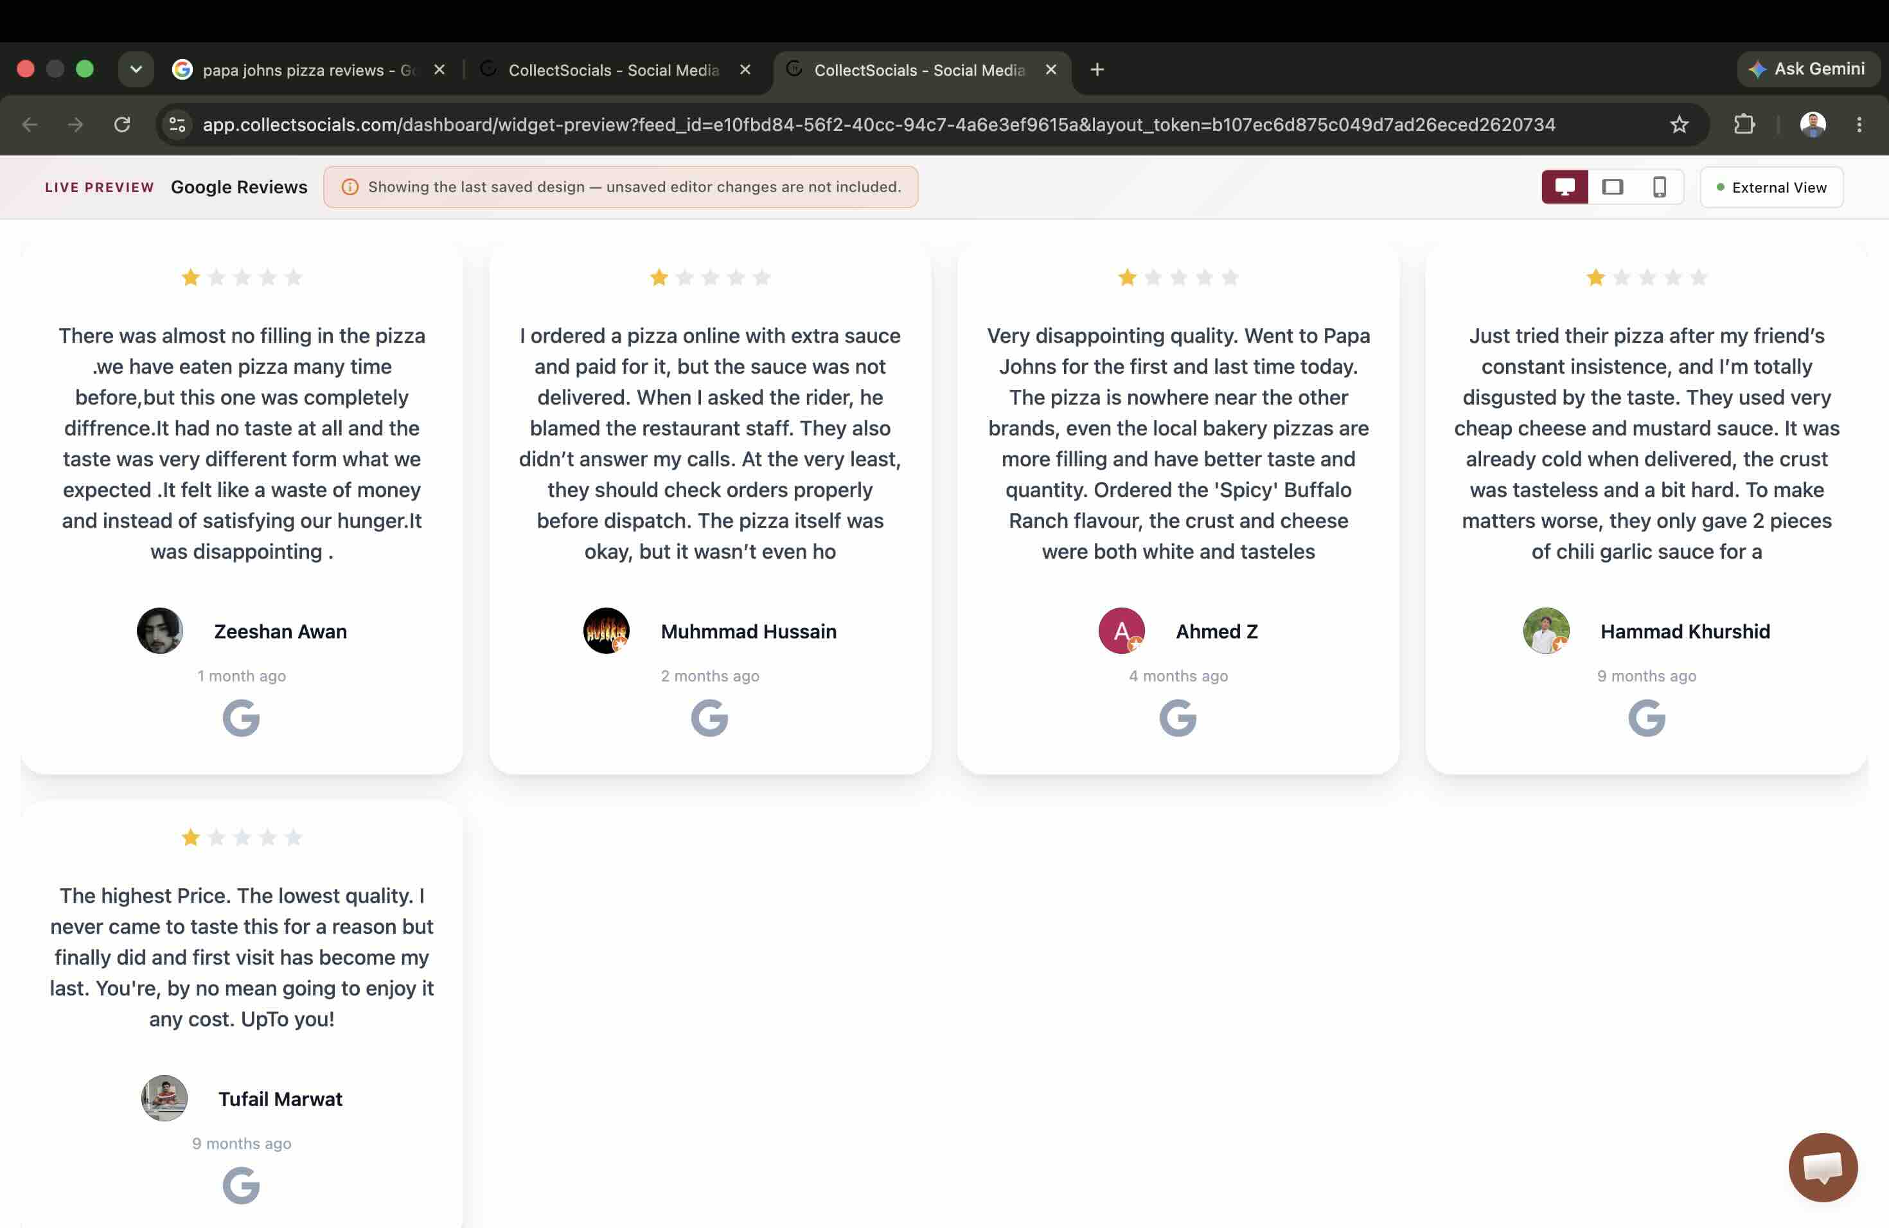This screenshot has height=1228, width=1889.
Task: Open the External View link
Action: pyautogui.click(x=1771, y=187)
